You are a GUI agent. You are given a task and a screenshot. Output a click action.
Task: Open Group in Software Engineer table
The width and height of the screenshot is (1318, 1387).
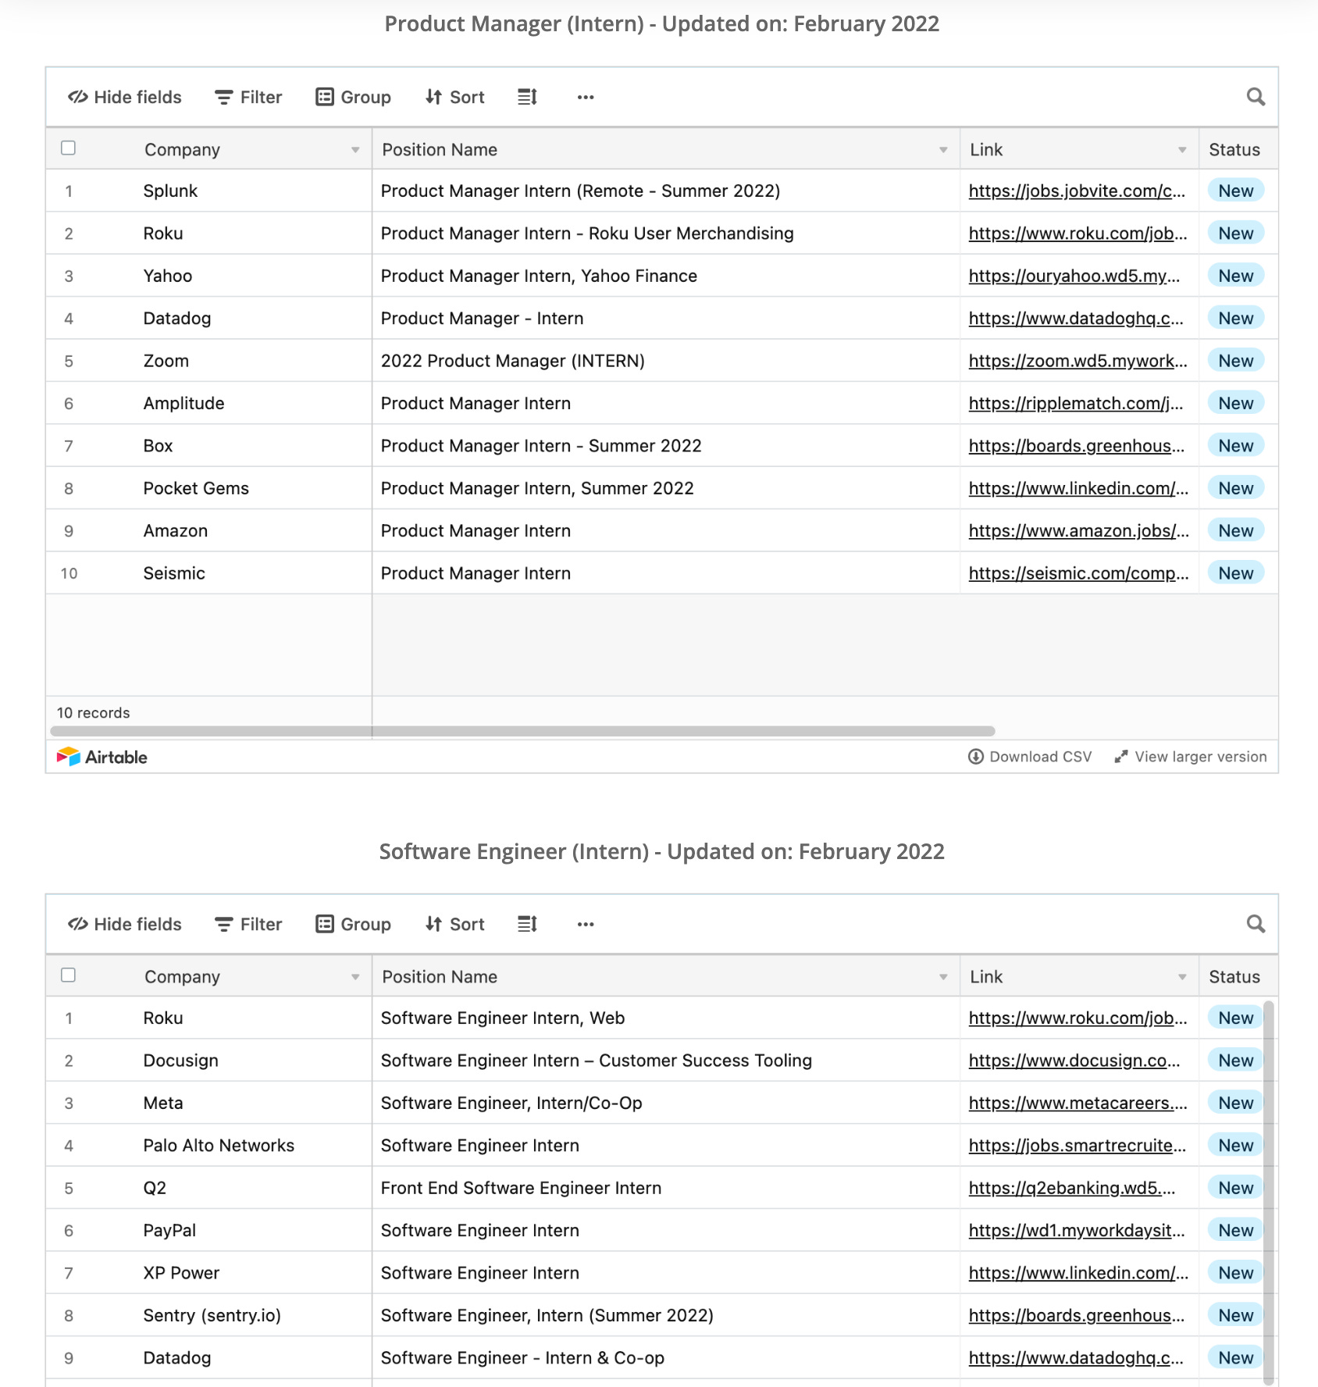(353, 924)
